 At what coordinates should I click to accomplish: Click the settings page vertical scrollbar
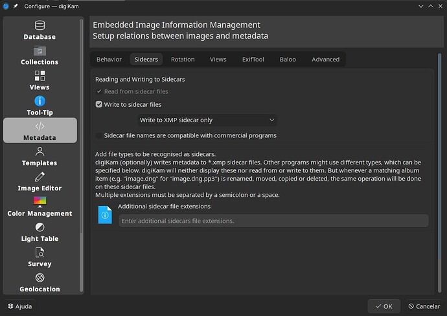439,173
